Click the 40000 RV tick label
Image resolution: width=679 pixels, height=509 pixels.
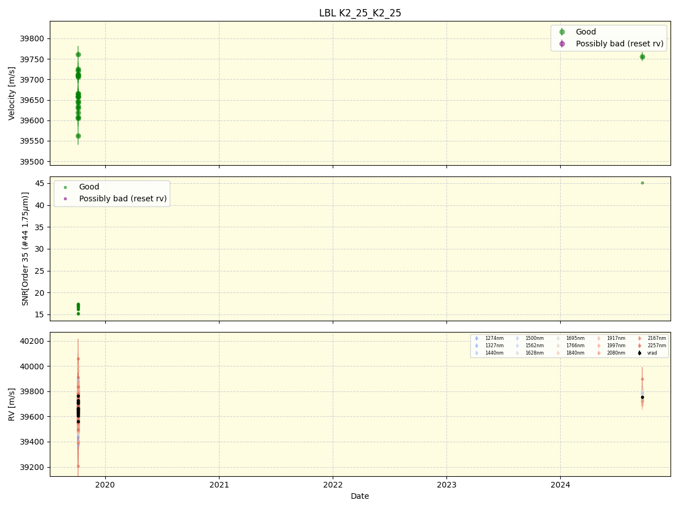(x=33, y=366)
